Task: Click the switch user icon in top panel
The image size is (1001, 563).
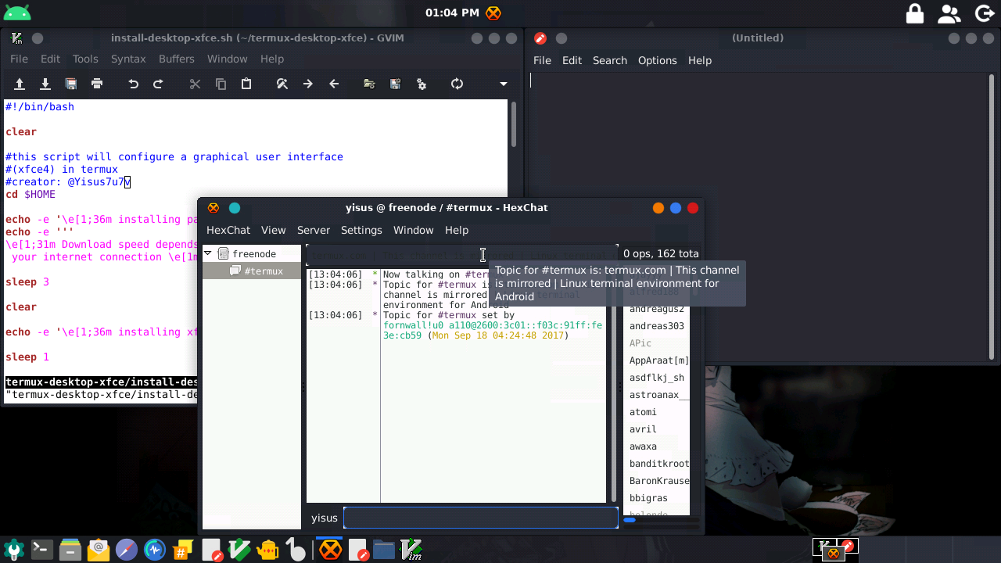Action: point(949,13)
